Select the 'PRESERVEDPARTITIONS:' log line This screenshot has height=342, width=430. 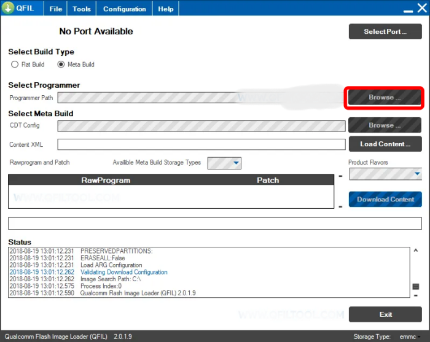coord(81,251)
